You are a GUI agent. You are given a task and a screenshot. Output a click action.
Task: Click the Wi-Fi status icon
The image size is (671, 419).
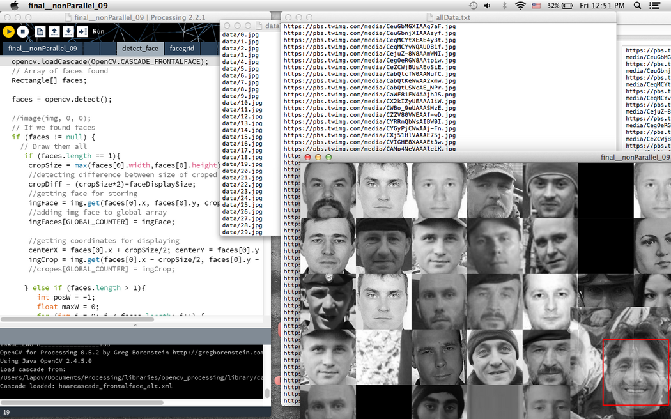(x=520, y=6)
